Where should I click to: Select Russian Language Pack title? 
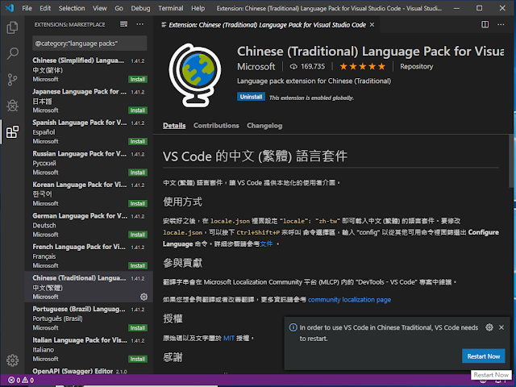click(79, 154)
